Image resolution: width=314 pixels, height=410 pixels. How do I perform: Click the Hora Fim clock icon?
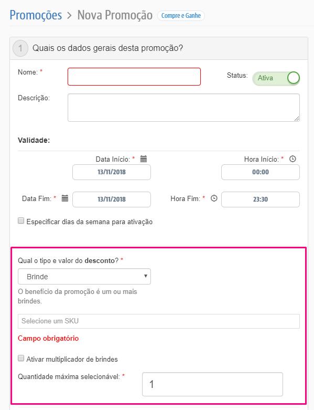[214, 198]
